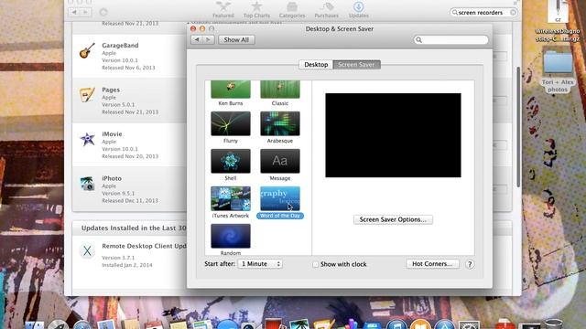Select the Random screen saver
This screenshot has height=329, width=586.
(231, 239)
